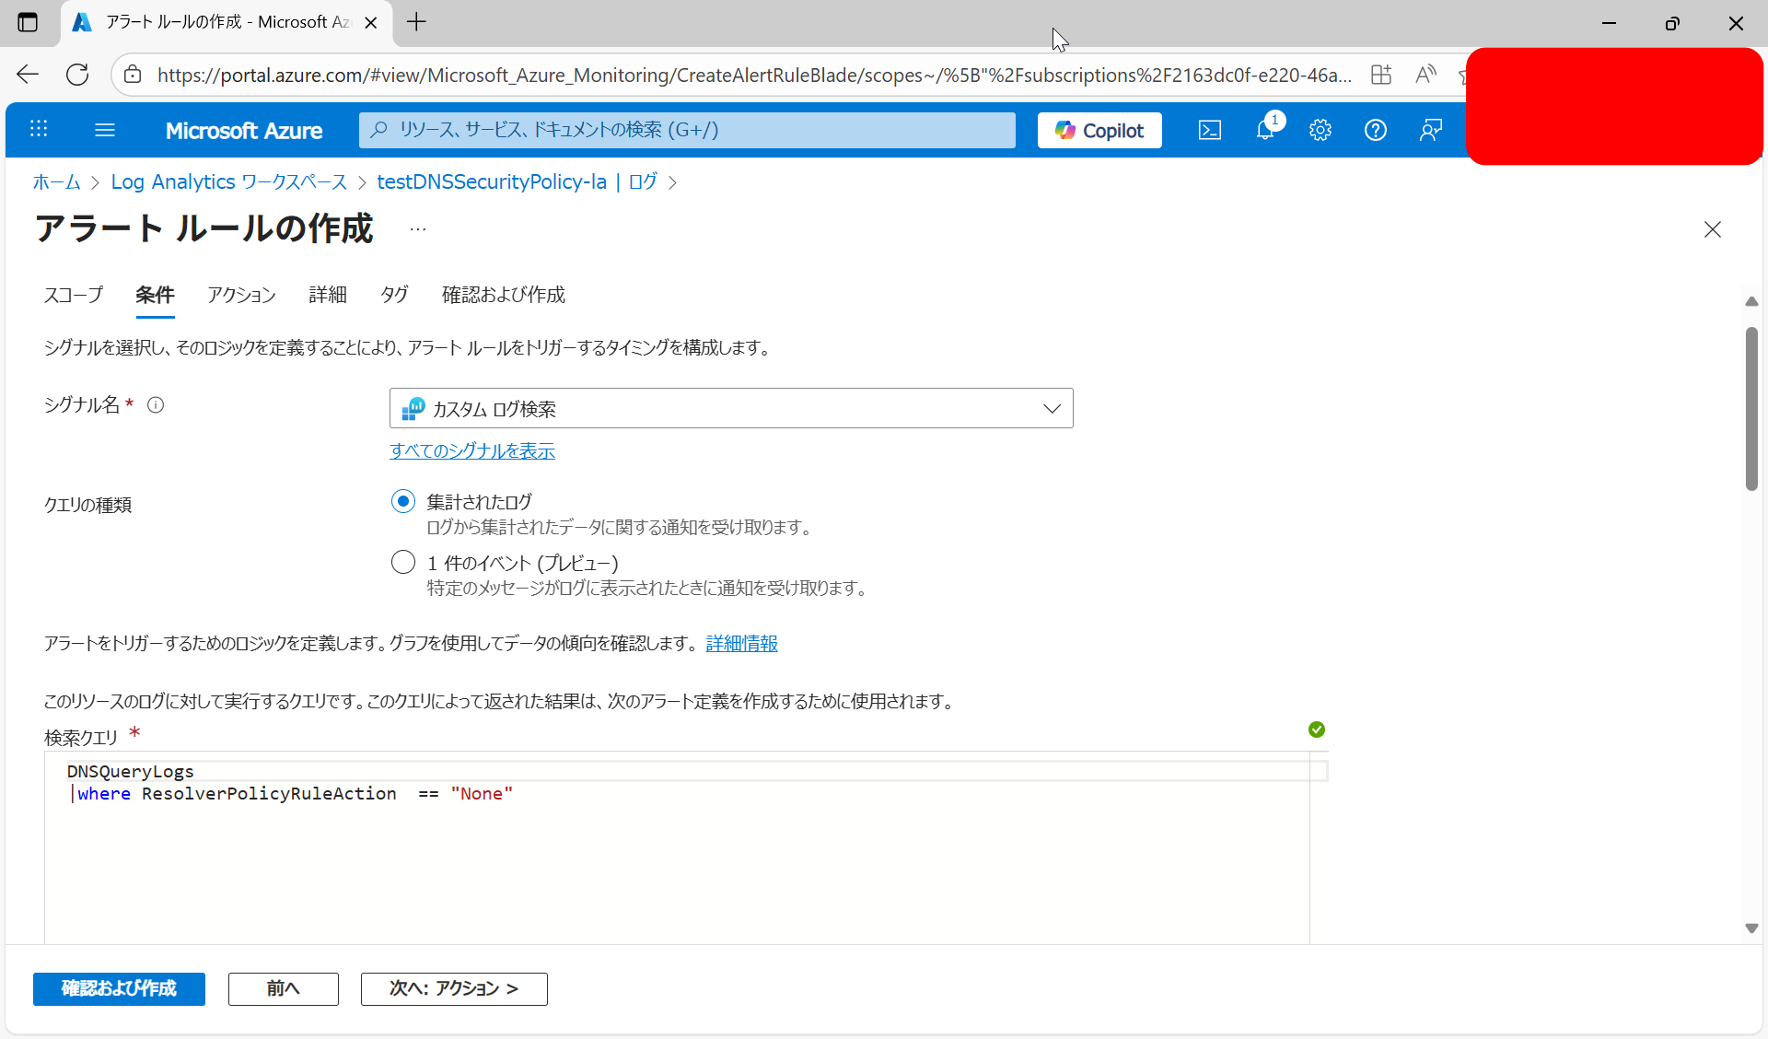Click the すべてのシグナルを表示 link
This screenshot has height=1039, width=1768.
tap(471, 450)
